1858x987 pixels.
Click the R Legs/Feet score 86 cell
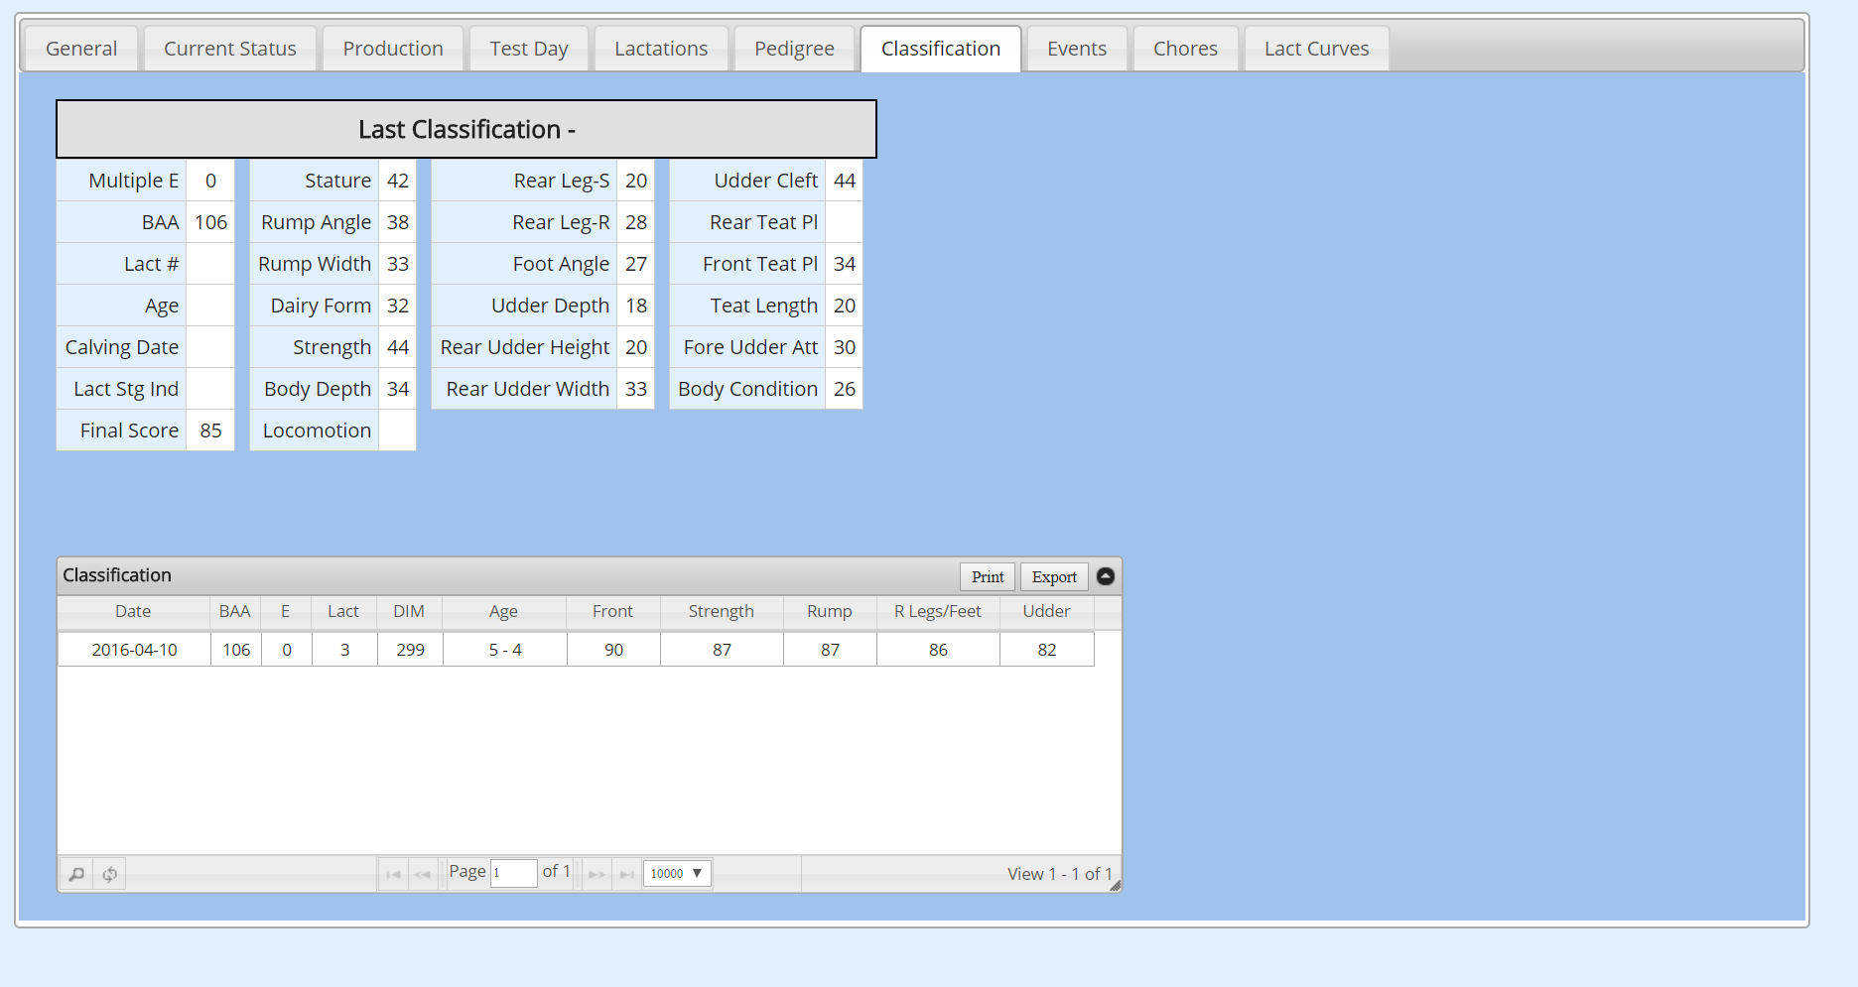[x=939, y=650]
